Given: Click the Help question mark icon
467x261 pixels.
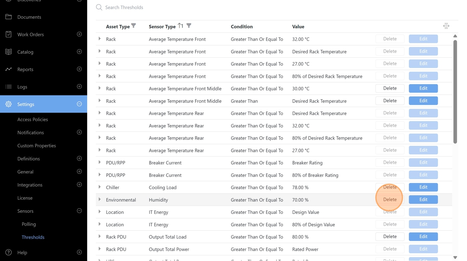Looking at the screenshot, I should pos(9,252).
